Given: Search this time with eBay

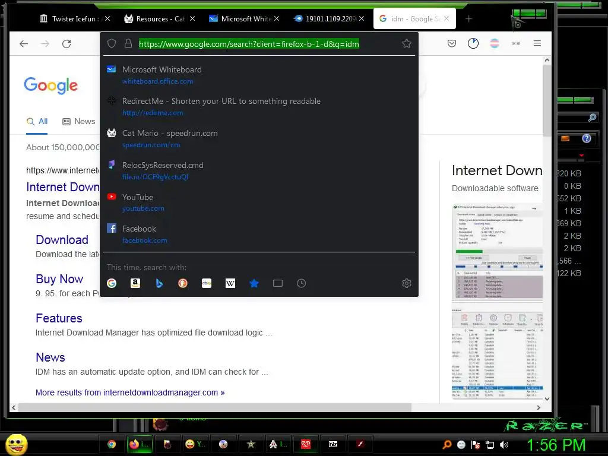Looking at the screenshot, I should 207,283.
